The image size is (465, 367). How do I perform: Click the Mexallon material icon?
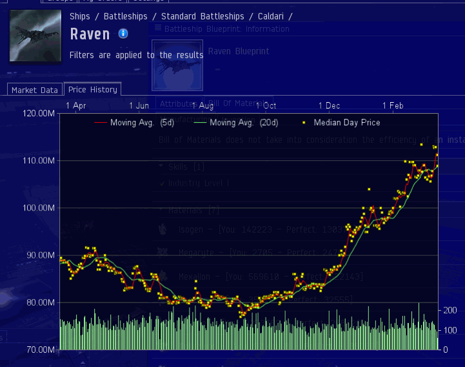point(163,276)
